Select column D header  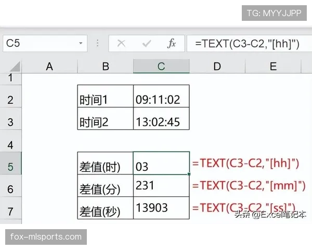217,66
